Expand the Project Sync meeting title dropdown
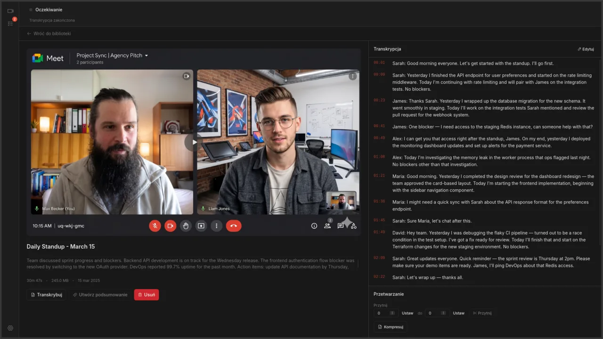The width and height of the screenshot is (603, 339). [x=147, y=56]
